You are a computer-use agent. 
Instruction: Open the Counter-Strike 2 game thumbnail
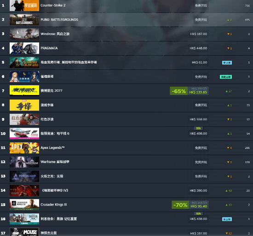click(24, 6)
